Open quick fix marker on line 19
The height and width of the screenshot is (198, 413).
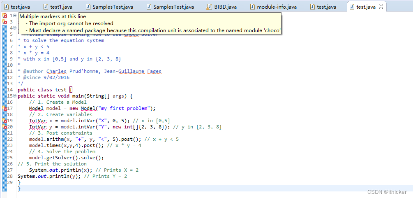pyautogui.click(x=5, y=121)
